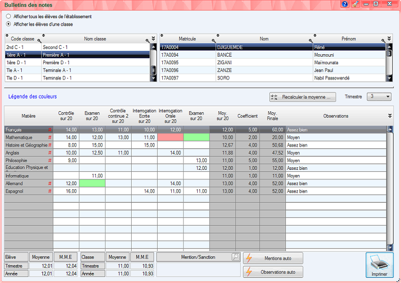The image size is (401, 283).
Task: Click the search icon in Matricule header
Action: [x=214, y=41]
